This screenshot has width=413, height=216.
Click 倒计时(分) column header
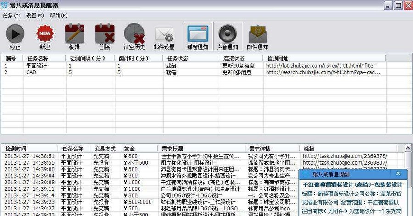(x=139, y=58)
